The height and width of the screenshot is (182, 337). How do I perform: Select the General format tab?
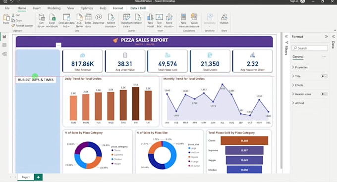(x=298, y=56)
